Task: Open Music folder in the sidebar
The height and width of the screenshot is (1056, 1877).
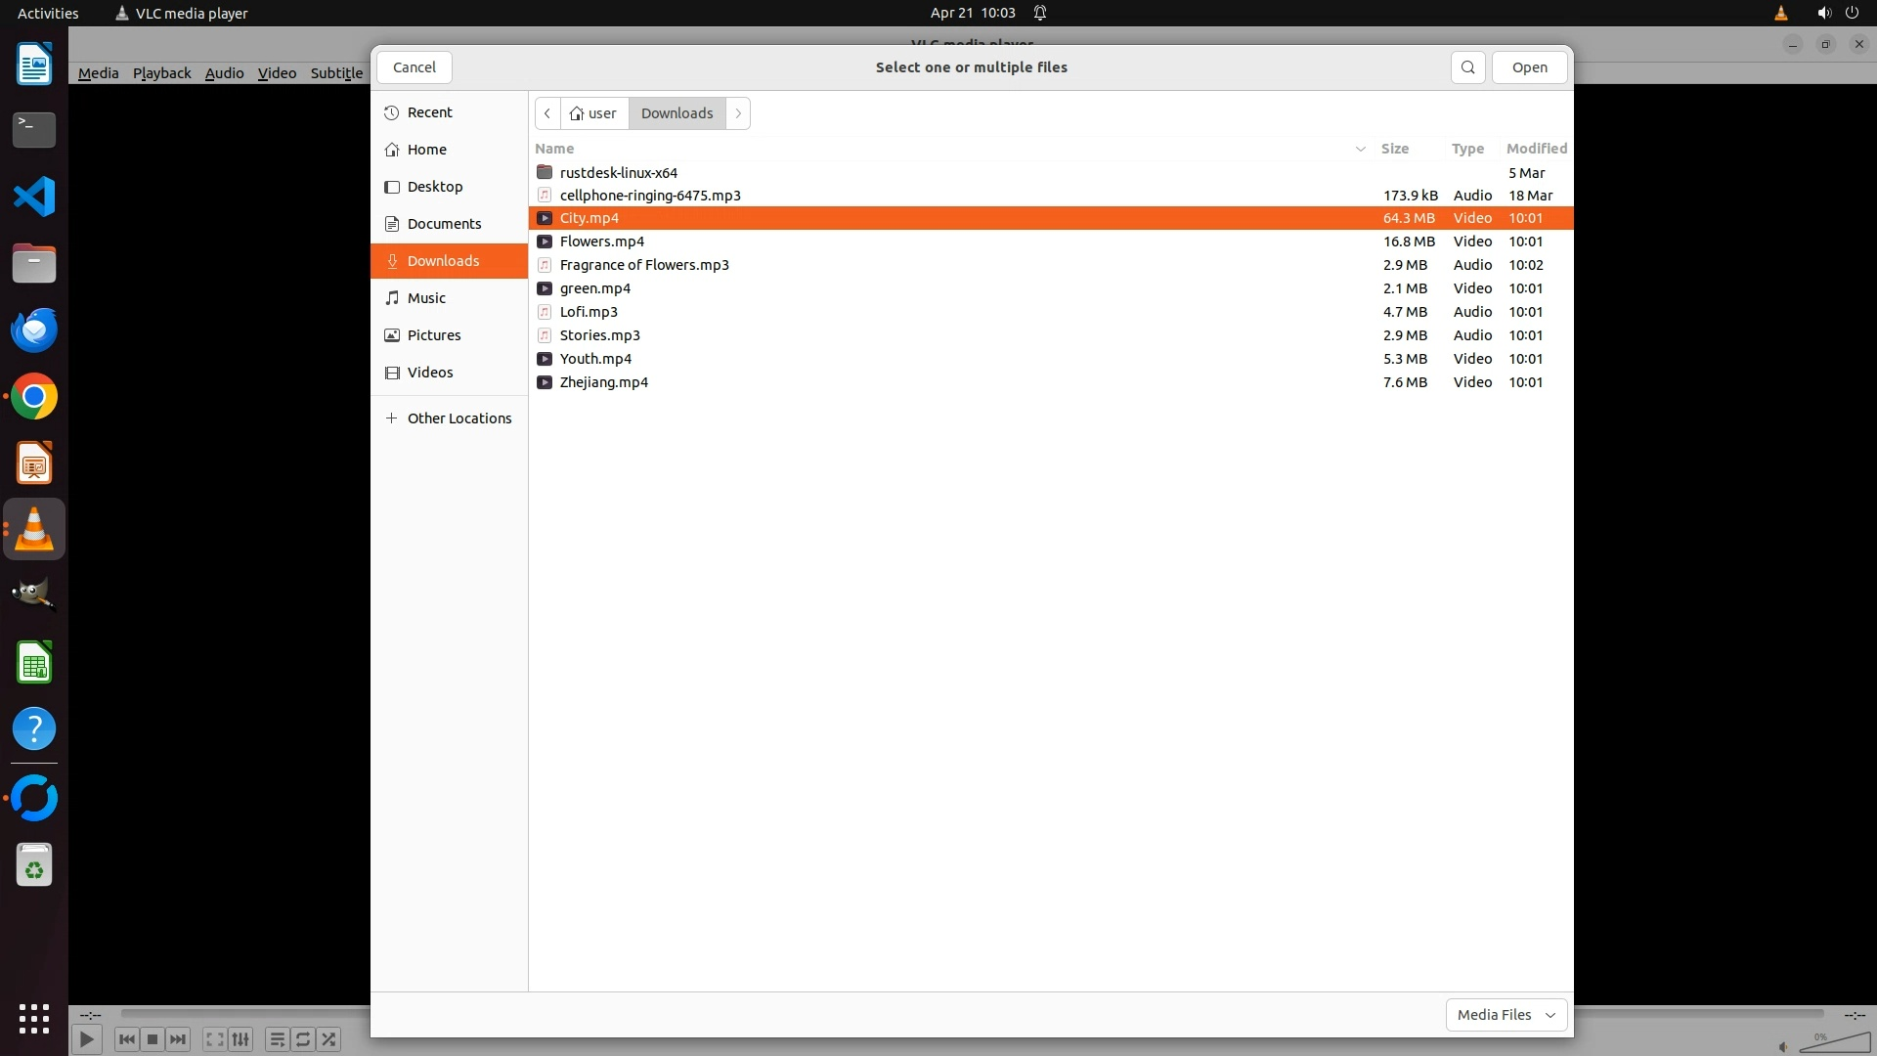Action: click(x=426, y=298)
